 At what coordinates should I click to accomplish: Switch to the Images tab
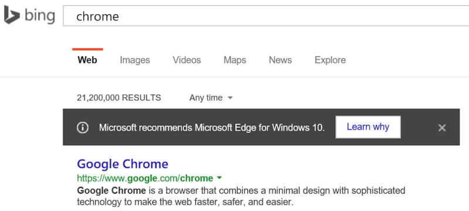(x=135, y=60)
